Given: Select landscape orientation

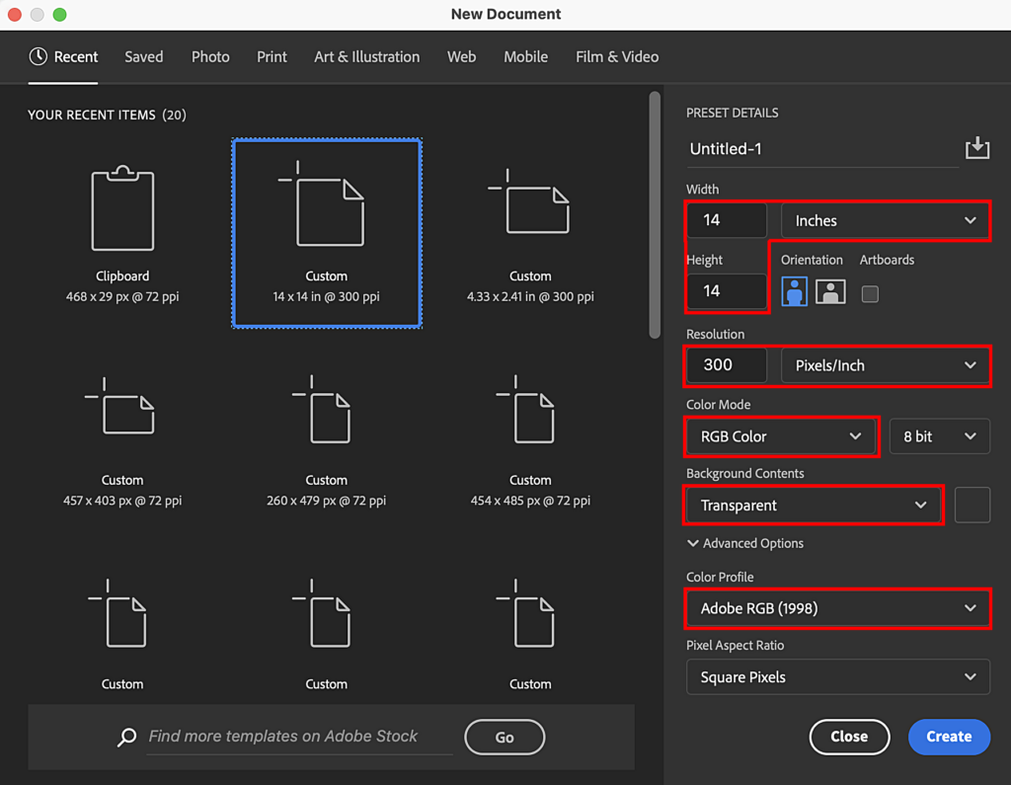Looking at the screenshot, I should pos(830,292).
